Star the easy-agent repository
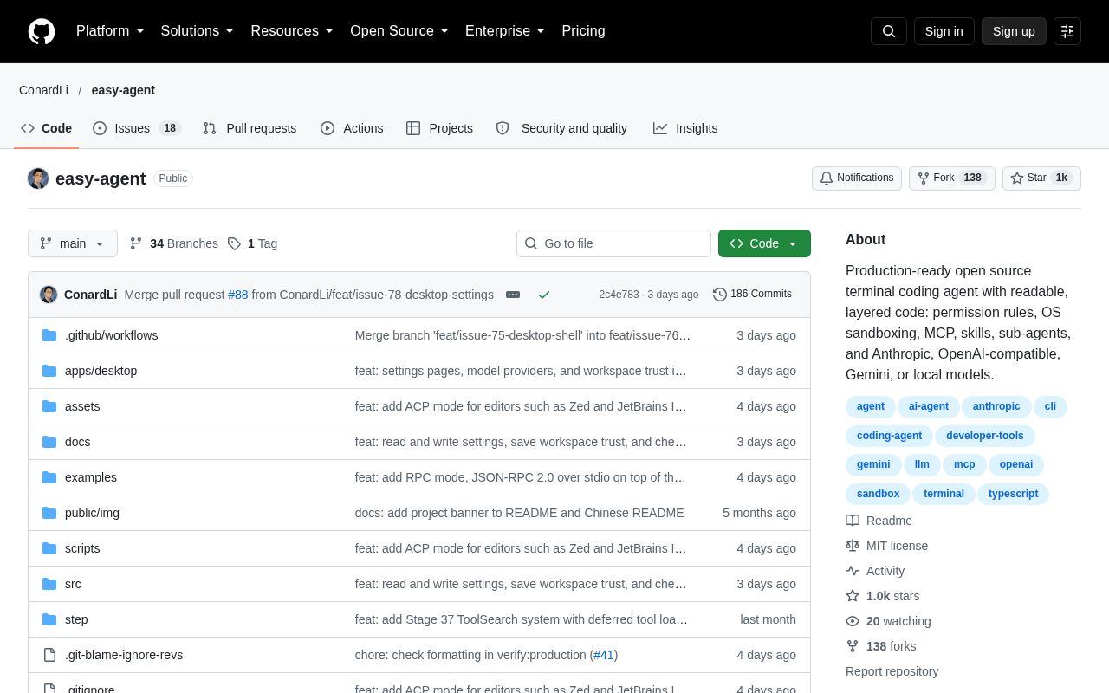 pyautogui.click(x=1041, y=178)
